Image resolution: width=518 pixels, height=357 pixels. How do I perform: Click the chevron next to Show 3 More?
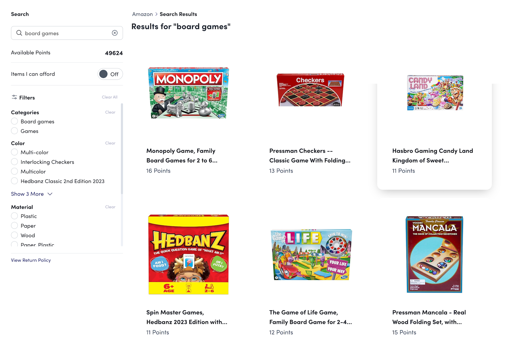pyautogui.click(x=50, y=194)
